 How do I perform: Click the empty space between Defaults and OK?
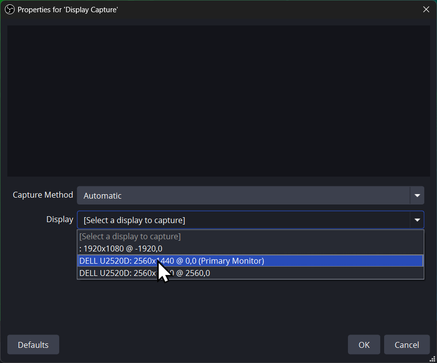(203, 345)
